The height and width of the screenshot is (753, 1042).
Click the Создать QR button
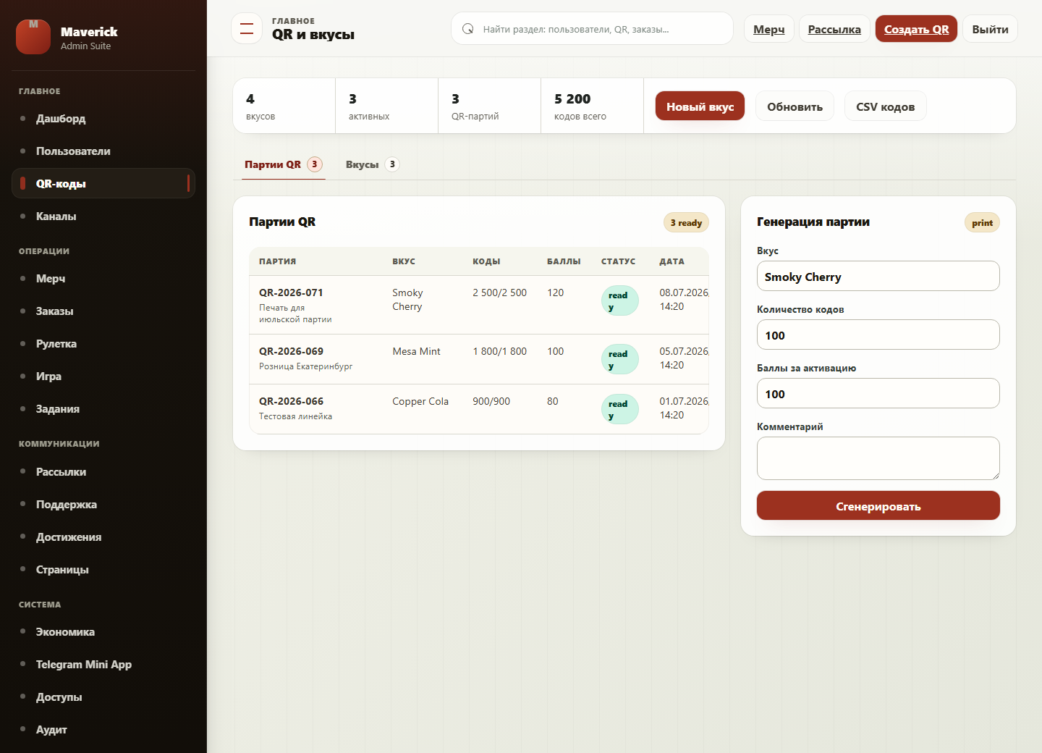(x=916, y=29)
